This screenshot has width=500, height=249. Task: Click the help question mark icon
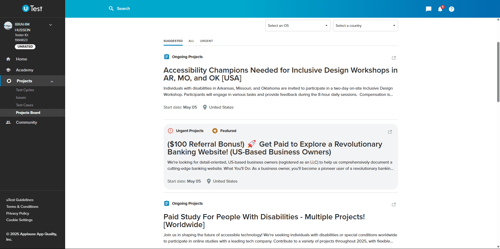[452, 9]
